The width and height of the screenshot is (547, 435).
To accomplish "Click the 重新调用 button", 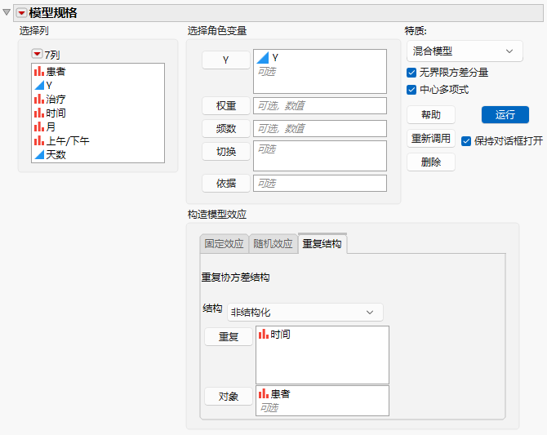I will (431, 139).
